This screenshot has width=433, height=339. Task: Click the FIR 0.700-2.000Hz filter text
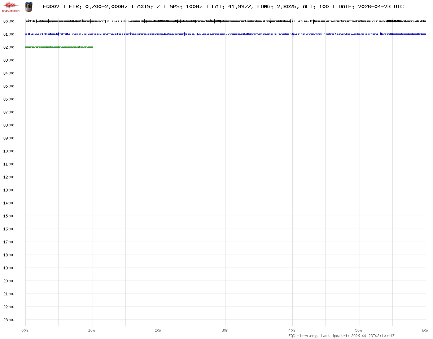tap(98, 6)
